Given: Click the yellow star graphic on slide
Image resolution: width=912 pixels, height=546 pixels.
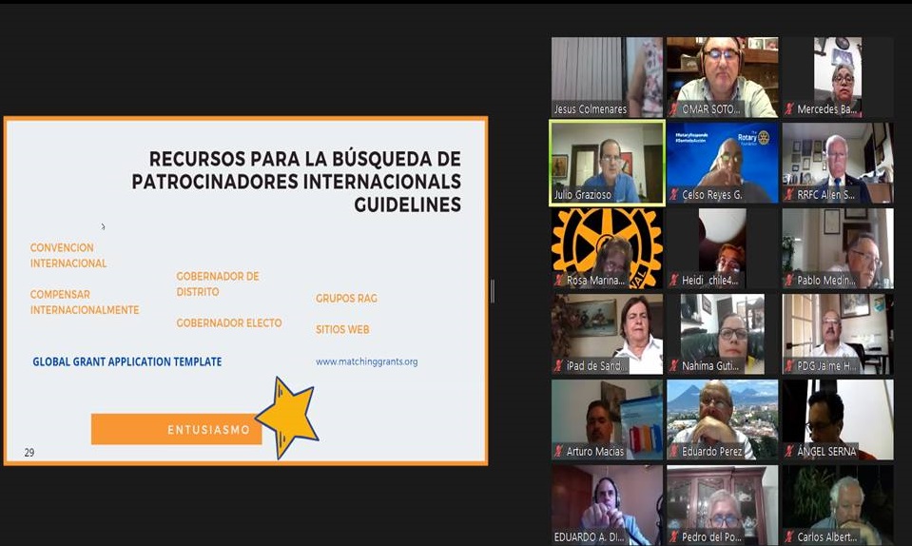Looking at the screenshot, I should [286, 416].
